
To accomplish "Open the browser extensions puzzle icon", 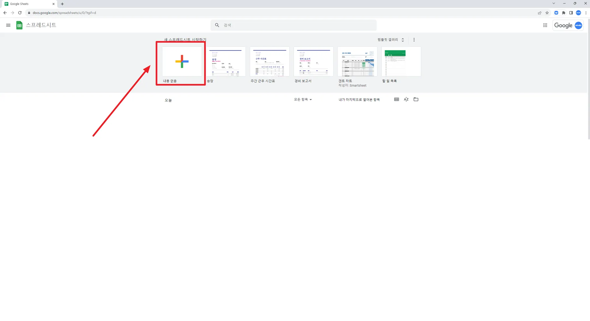I will point(563,13).
